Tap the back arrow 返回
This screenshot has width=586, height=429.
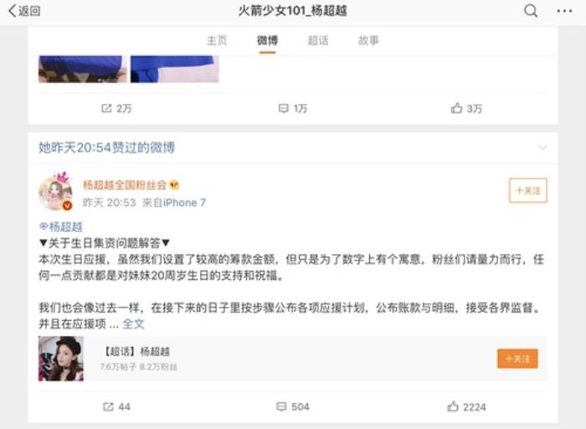(x=24, y=11)
